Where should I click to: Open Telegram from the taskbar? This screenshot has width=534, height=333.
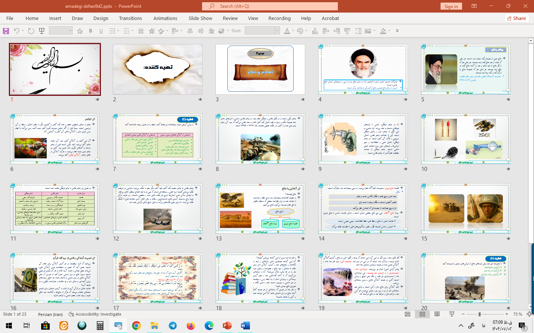click(173, 326)
